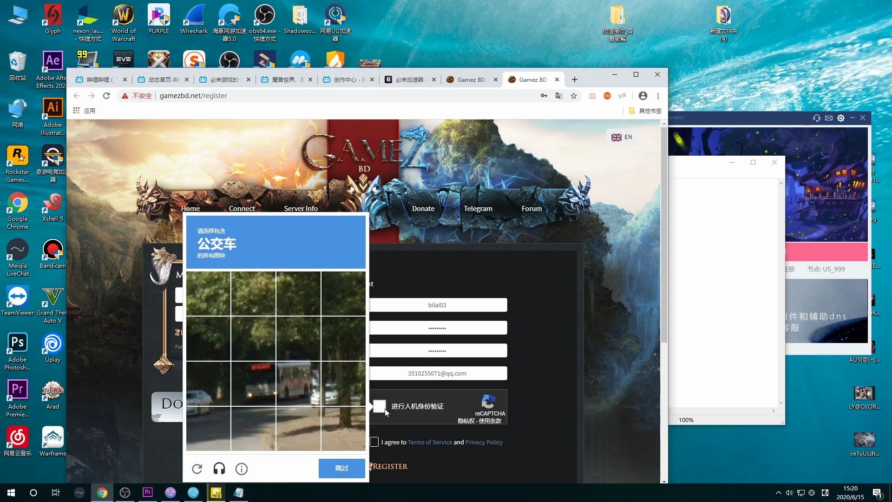Open the 新建文件夹 (4) desktop folder

724,23
